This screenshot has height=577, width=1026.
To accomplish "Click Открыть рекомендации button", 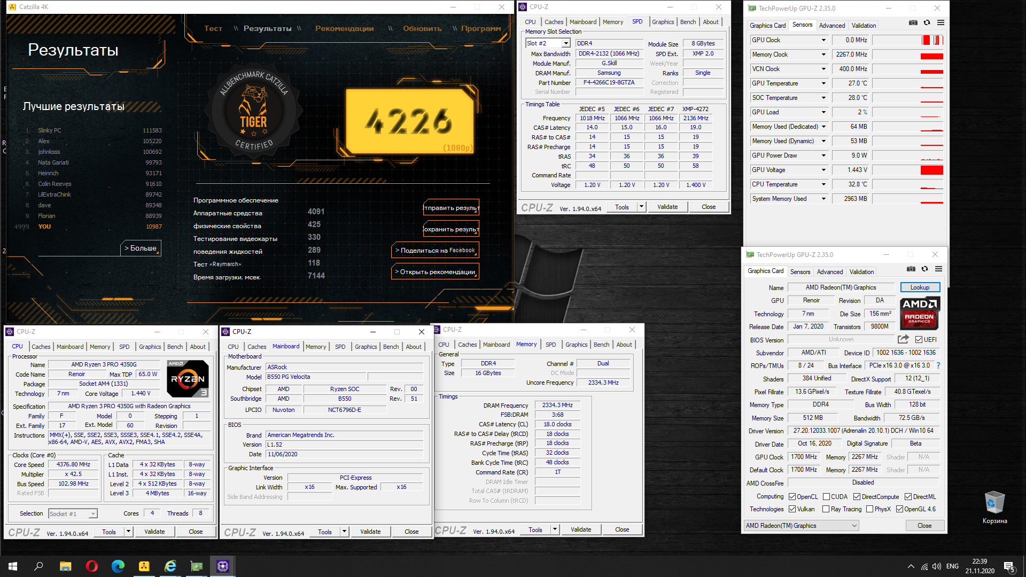I will coord(435,271).
